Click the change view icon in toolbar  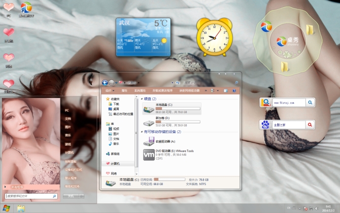pyautogui.click(x=213, y=91)
